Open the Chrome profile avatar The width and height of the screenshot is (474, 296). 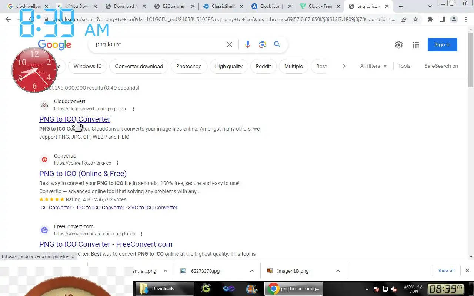point(454,20)
